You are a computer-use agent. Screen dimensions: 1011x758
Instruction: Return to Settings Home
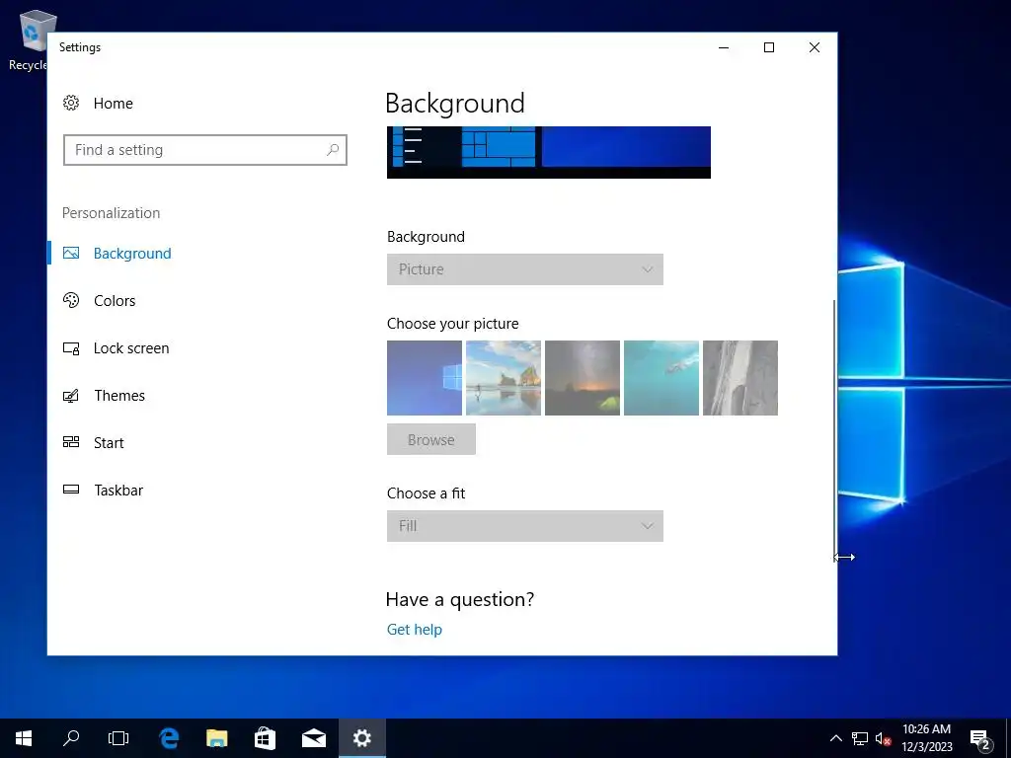tap(113, 103)
